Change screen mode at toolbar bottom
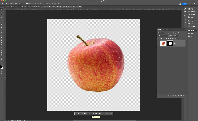Screen dimensions: 198x121 point(2,73)
